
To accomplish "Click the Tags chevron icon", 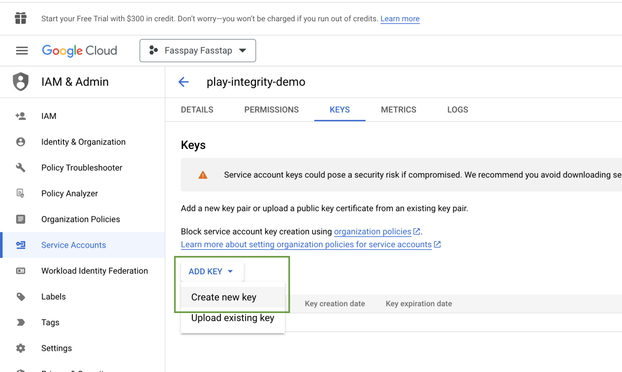I will 20,322.
